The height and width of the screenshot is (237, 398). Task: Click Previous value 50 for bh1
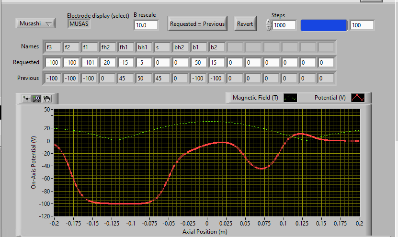[145, 78]
